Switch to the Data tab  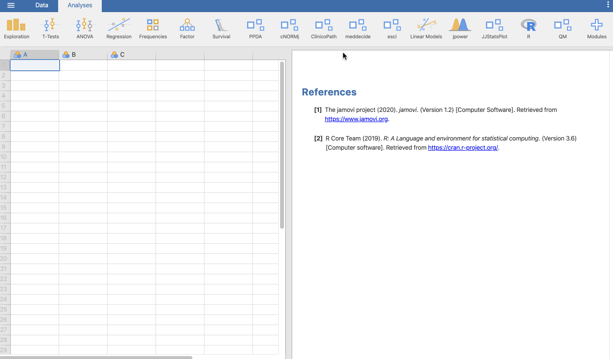coord(42,5)
